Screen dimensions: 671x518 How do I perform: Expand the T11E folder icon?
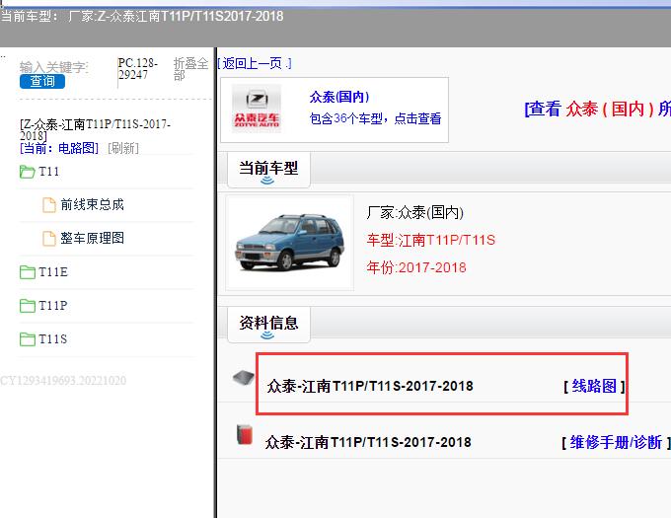coord(28,272)
